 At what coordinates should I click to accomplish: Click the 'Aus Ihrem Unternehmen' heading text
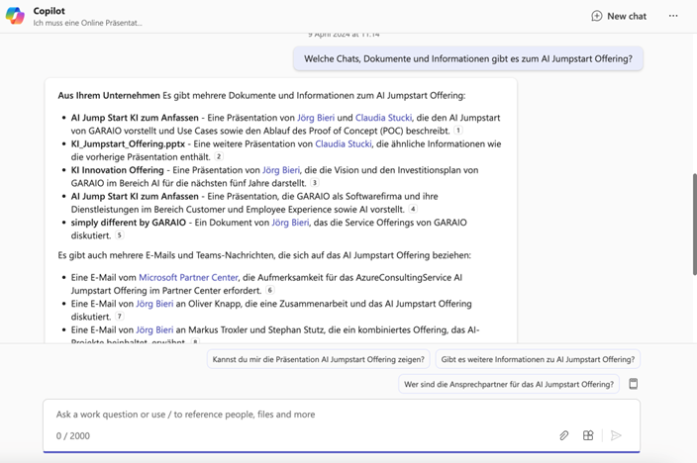(109, 96)
